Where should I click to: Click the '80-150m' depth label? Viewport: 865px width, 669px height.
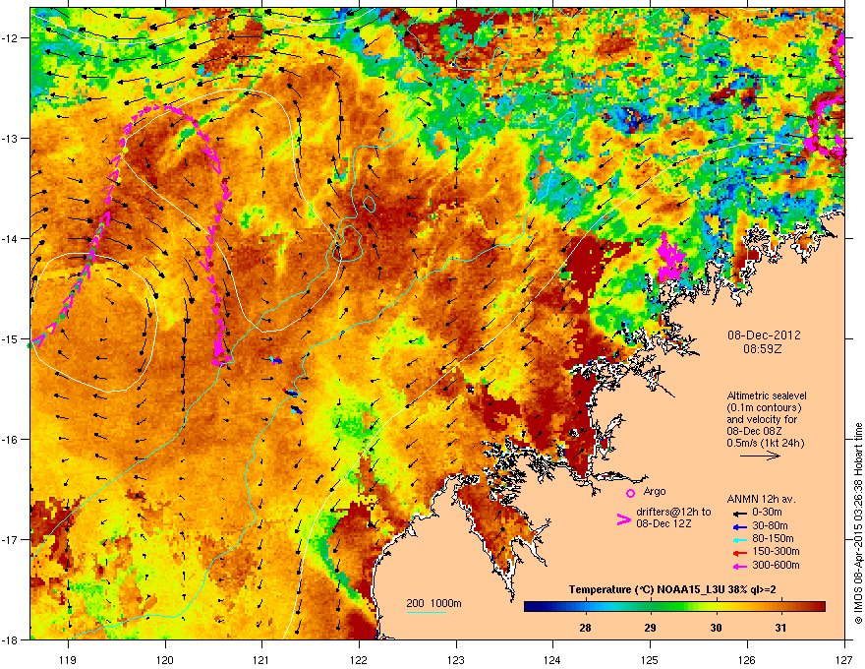(x=773, y=538)
